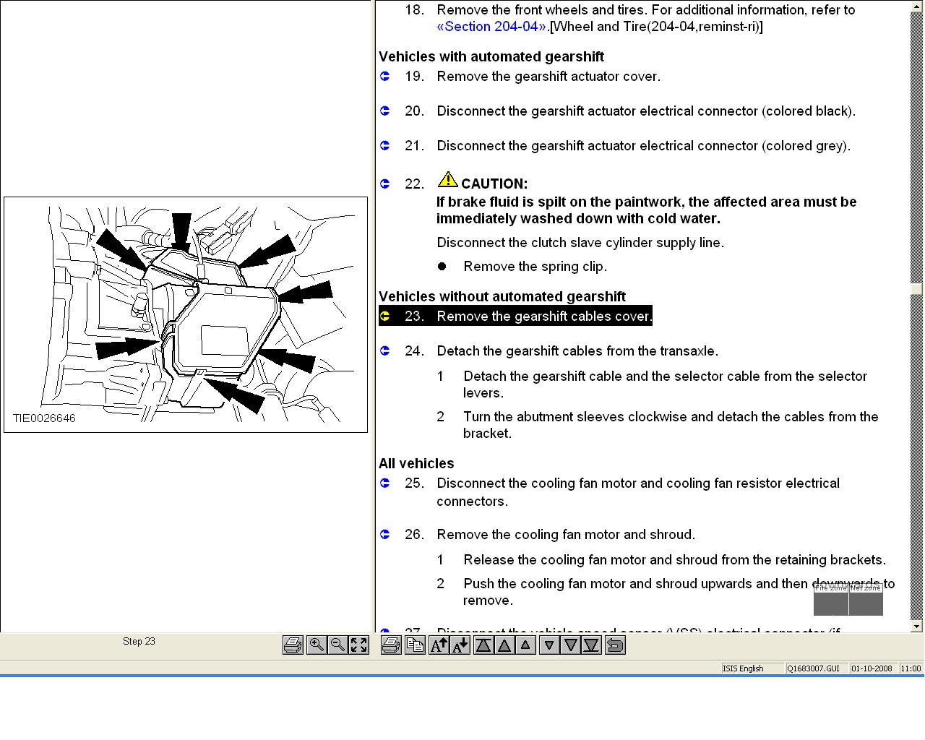The image size is (925, 740).
Task: Increase the text font size
Action: point(439,645)
